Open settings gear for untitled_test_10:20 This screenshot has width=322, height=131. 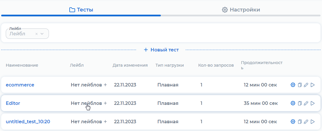293,122
